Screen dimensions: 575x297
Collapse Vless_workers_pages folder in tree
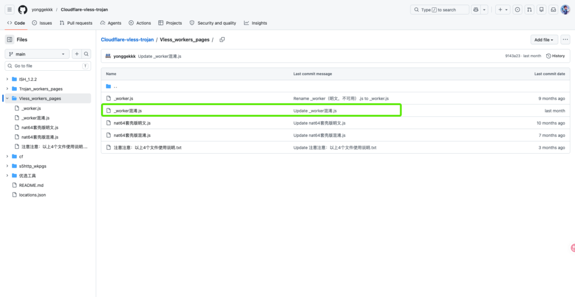pyautogui.click(x=7, y=98)
